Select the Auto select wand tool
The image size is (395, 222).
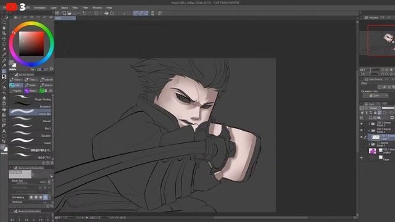click(4, 49)
